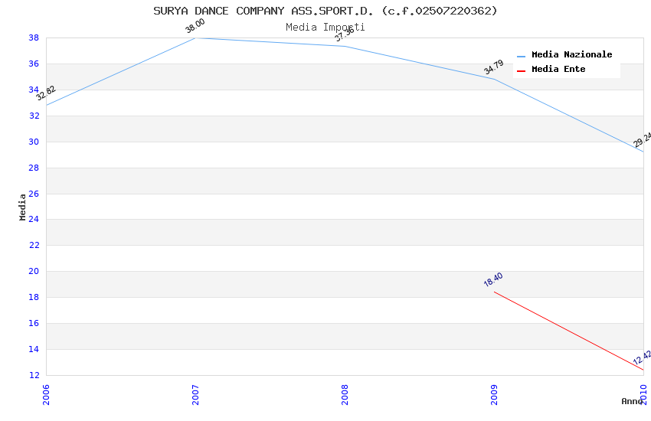Image resolution: width=651 pixels, height=421 pixels.
Task: Click the 2009 x-axis label
Action: point(494,394)
